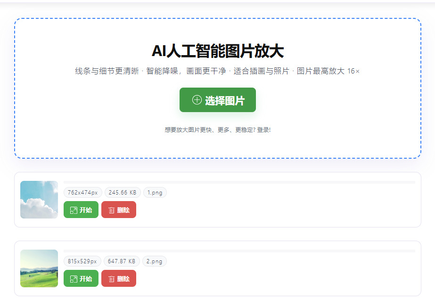
Task: Start upscaling 1.png with 开始
Action: (x=81, y=210)
